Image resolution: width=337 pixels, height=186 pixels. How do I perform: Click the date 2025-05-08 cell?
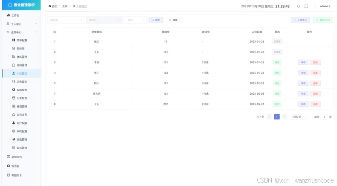click(x=257, y=94)
